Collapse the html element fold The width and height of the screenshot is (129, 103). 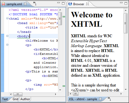(7, 18)
